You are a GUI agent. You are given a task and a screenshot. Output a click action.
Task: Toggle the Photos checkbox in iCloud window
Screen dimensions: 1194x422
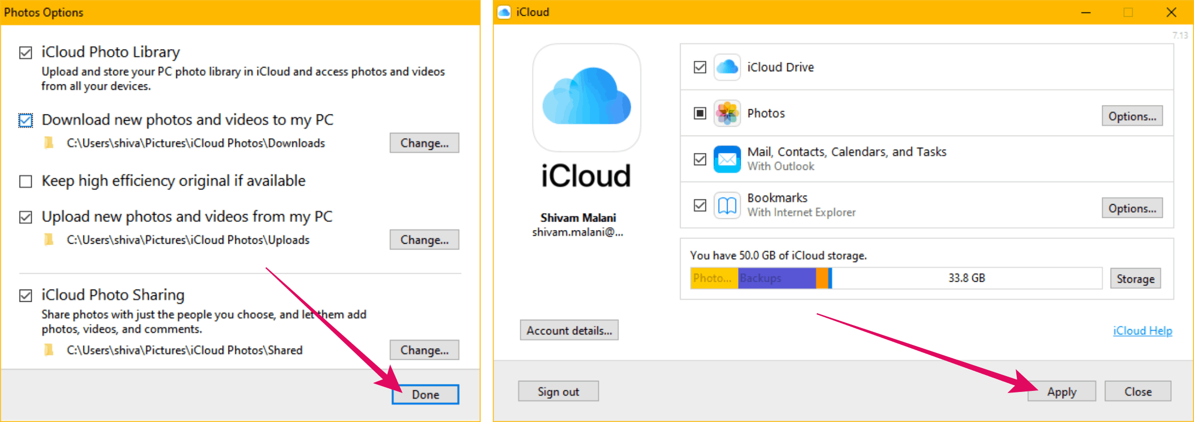point(700,113)
